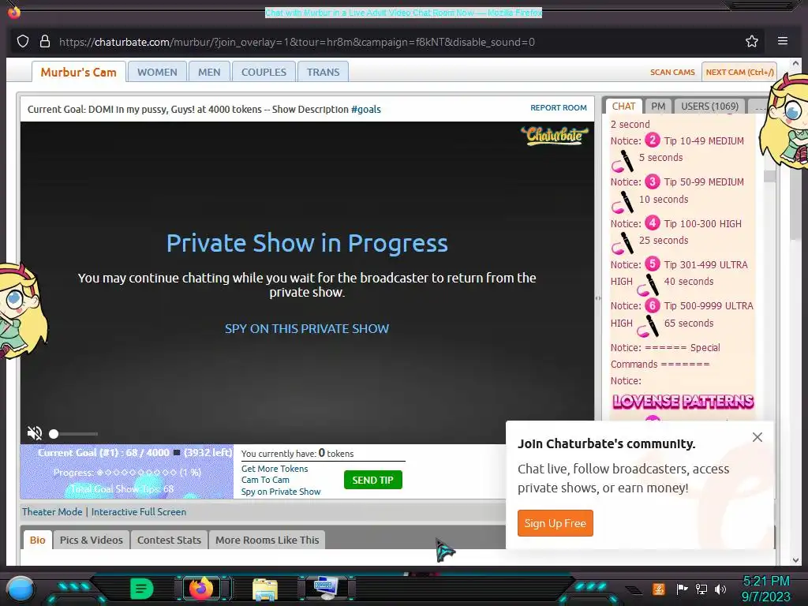This screenshot has height=606, width=808.
Task: Click Get More Tokens link
Action: click(x=275, y=469)
